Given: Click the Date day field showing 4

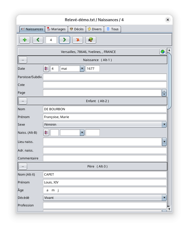Looking at the screenshot, I should pos(55,69).
